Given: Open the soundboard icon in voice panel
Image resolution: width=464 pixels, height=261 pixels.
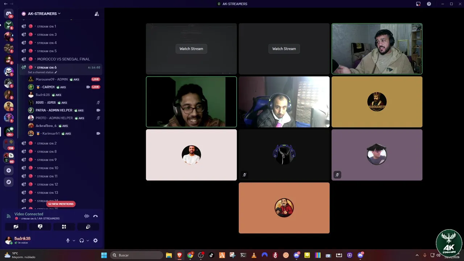Looking at the screenshot, I should 88,227.
